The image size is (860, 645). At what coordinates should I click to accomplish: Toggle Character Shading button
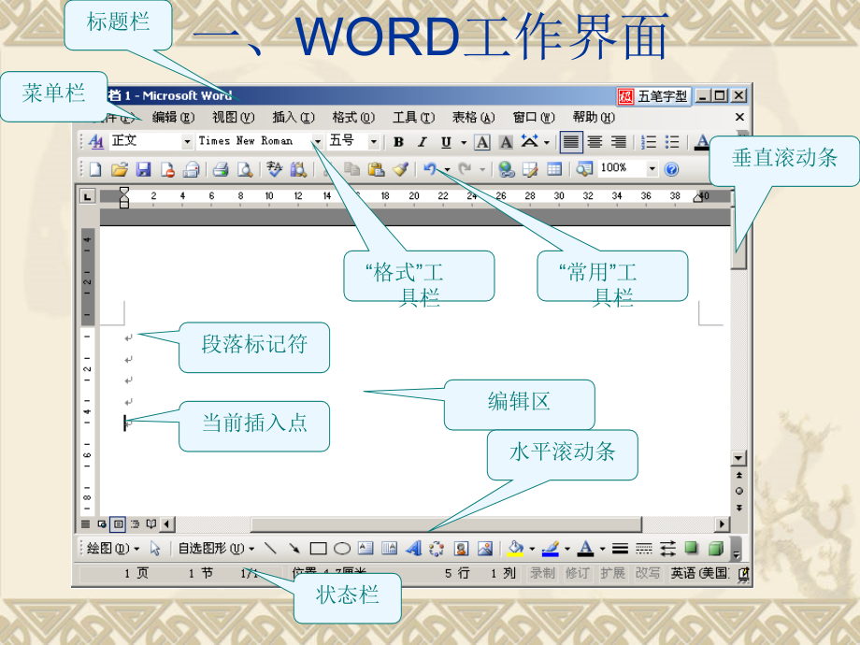point(506,142)
